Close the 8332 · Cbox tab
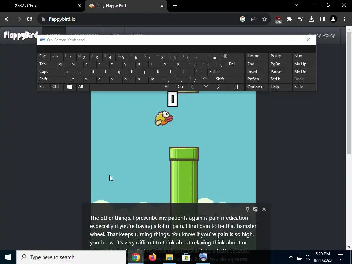The image size is (352, 264). tap(80, 6)
